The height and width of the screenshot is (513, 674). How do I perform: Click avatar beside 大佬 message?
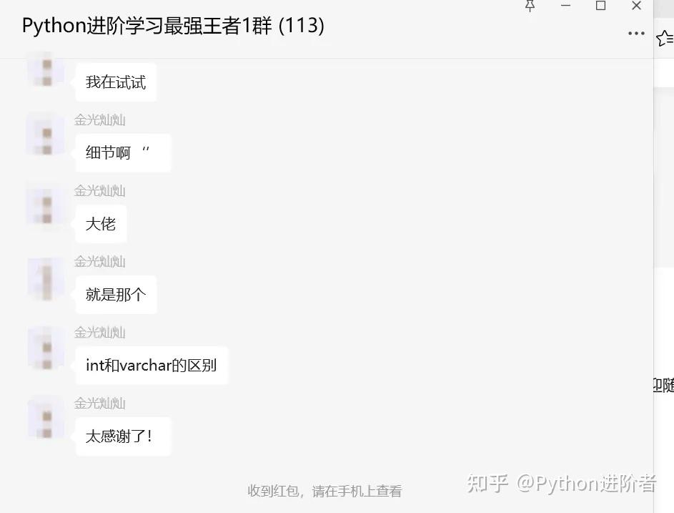click(x=46, y=205)
